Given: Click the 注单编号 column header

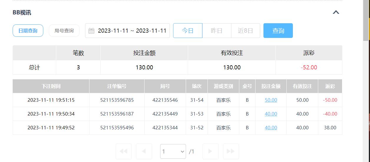Looking at the screenshot, I should [117, 86].
